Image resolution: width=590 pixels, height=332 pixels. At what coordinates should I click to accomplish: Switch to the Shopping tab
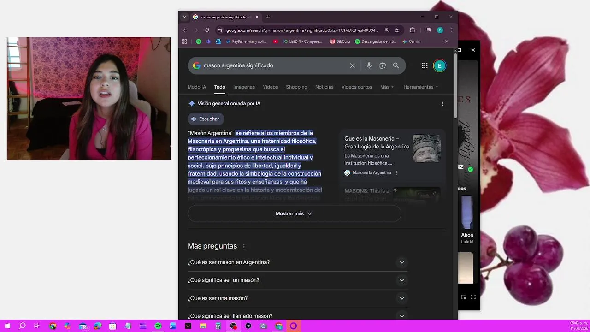tap(296, 87)
